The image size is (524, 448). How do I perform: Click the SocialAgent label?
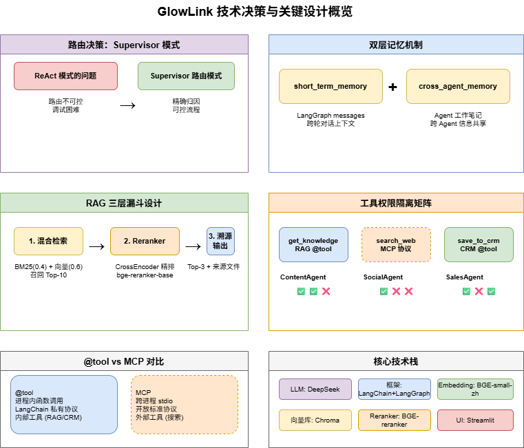pos(383,277)
